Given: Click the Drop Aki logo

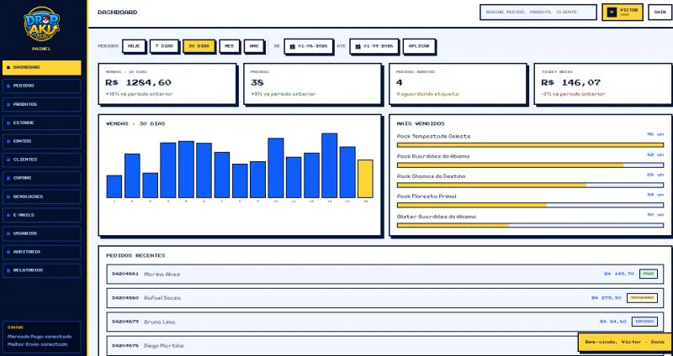Looking at the screenshot, I should point(41,24).
